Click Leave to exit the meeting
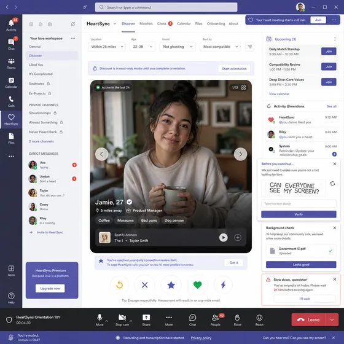The height and width of the screenshot is (344, 344). 308,319
